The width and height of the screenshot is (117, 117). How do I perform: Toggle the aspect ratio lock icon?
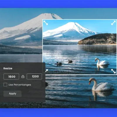coord(23,76)
